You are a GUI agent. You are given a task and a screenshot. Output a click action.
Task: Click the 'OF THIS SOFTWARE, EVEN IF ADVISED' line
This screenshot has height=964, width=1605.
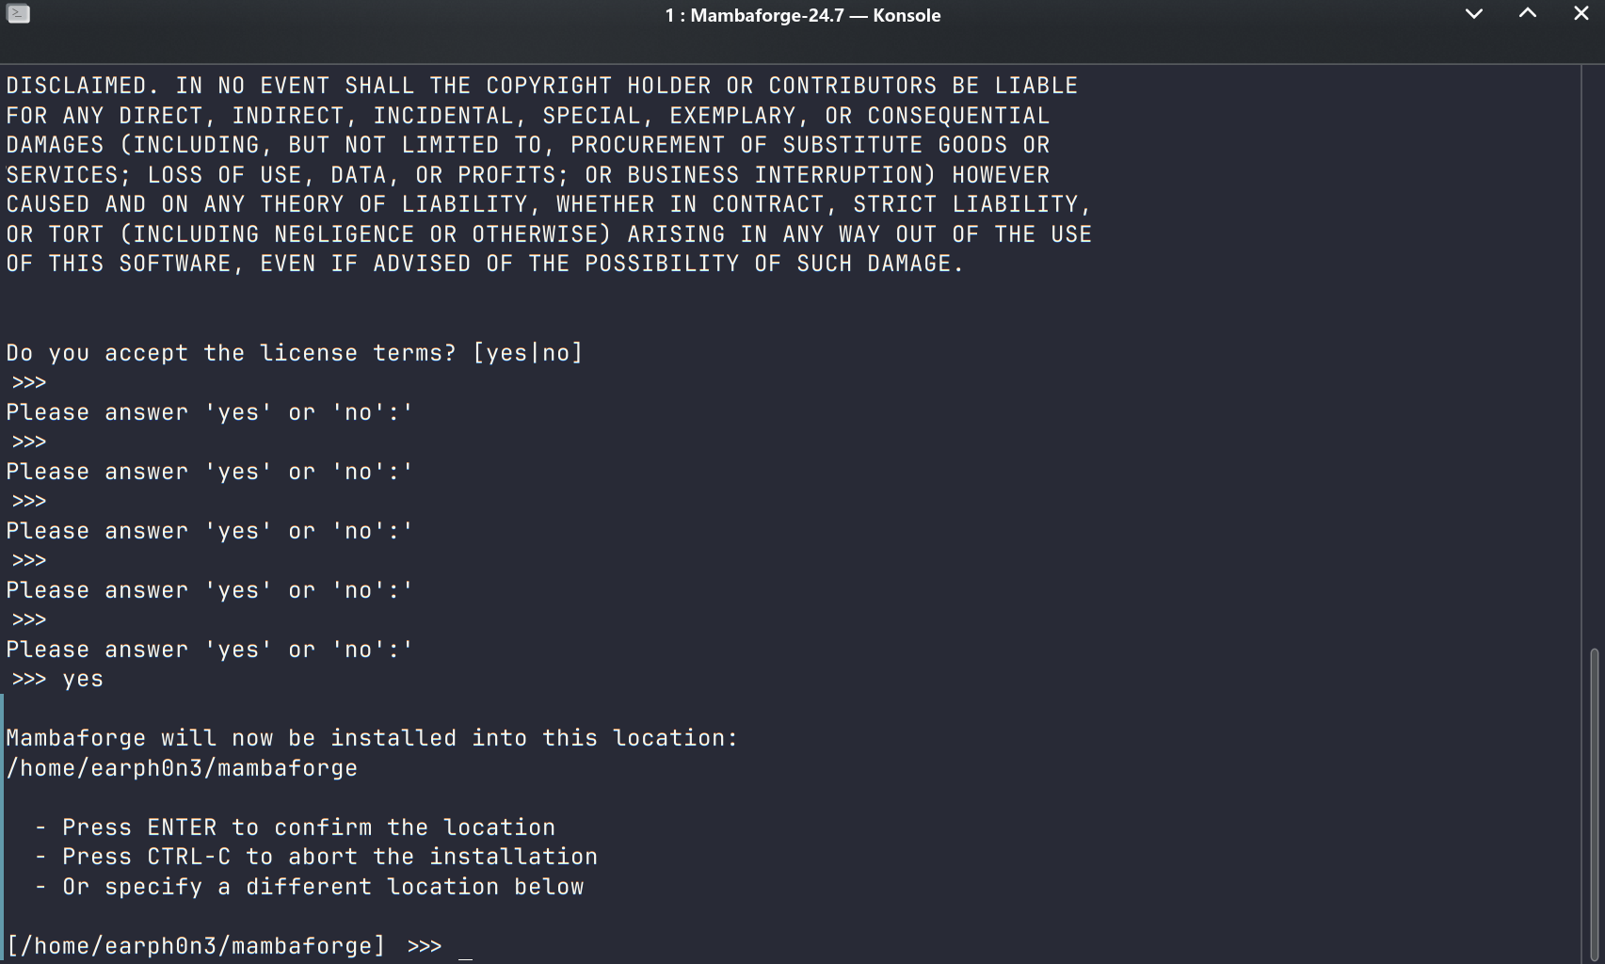click(x=485, y=264)
